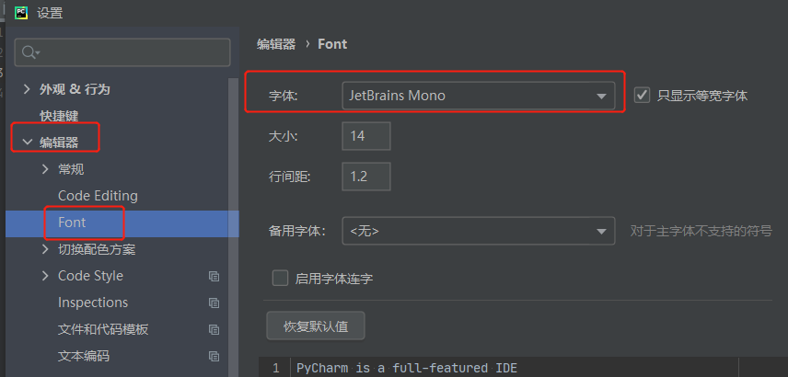Screen dimensions: 788x377
Task: Click the search magnifier icon in settings search
Action: (30, 52)
